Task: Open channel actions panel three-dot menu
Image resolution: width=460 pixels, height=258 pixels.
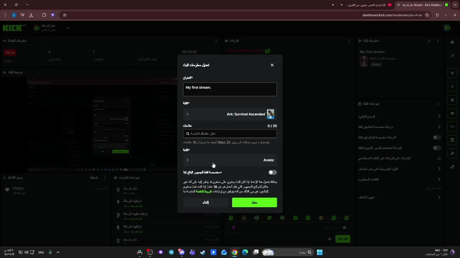Action: [x=438, y=104]
